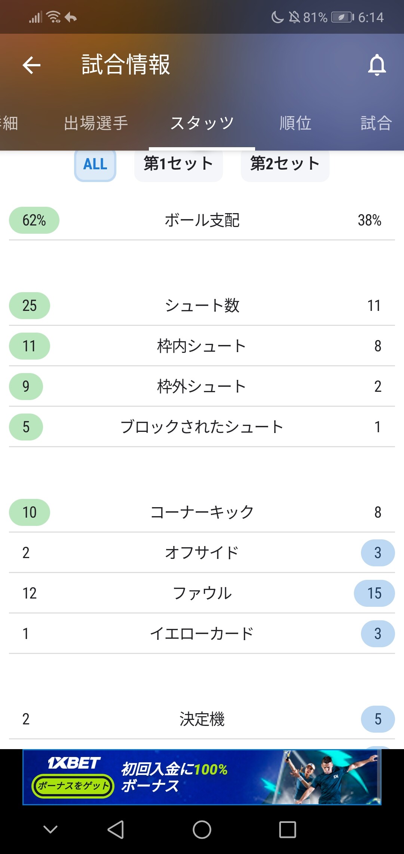Tap the blue 15 fouls badge
This screenshot has width=404, height=854.
click(x=374, y=593)
